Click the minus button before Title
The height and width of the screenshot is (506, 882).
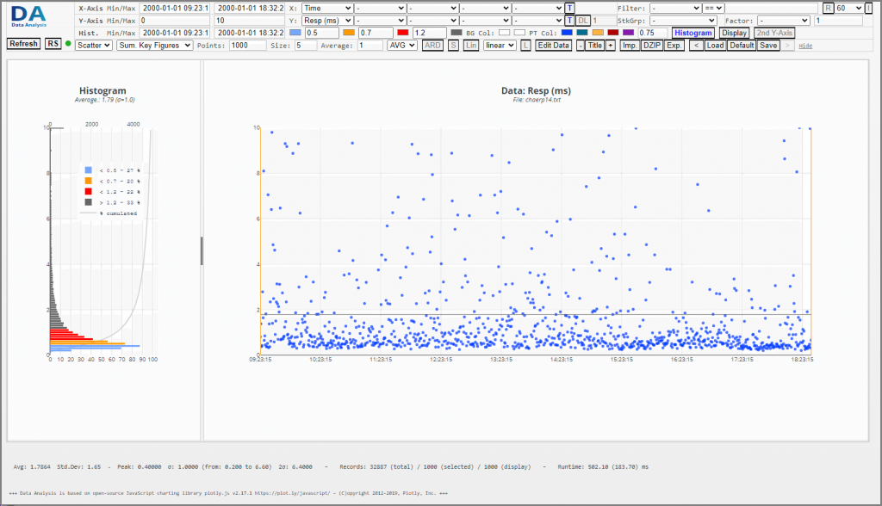coord(581,46)
